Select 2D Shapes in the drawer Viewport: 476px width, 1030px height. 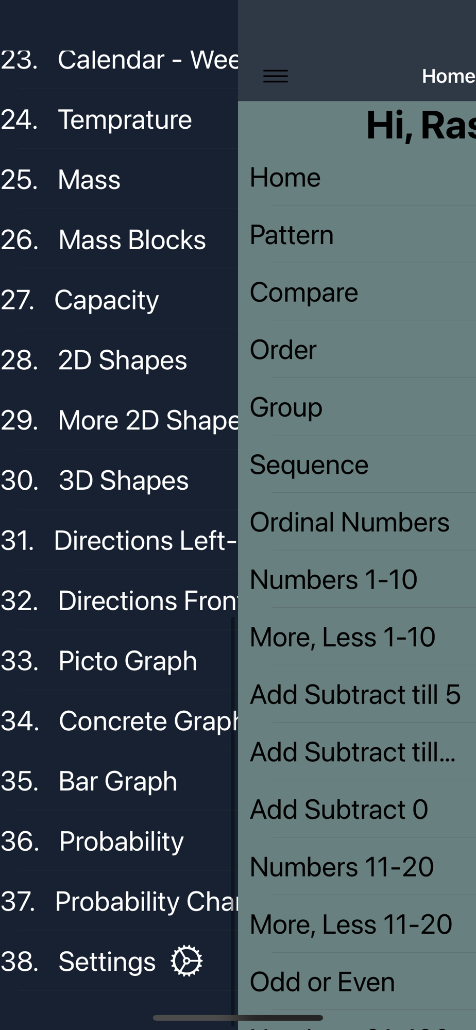click(123, 360)
